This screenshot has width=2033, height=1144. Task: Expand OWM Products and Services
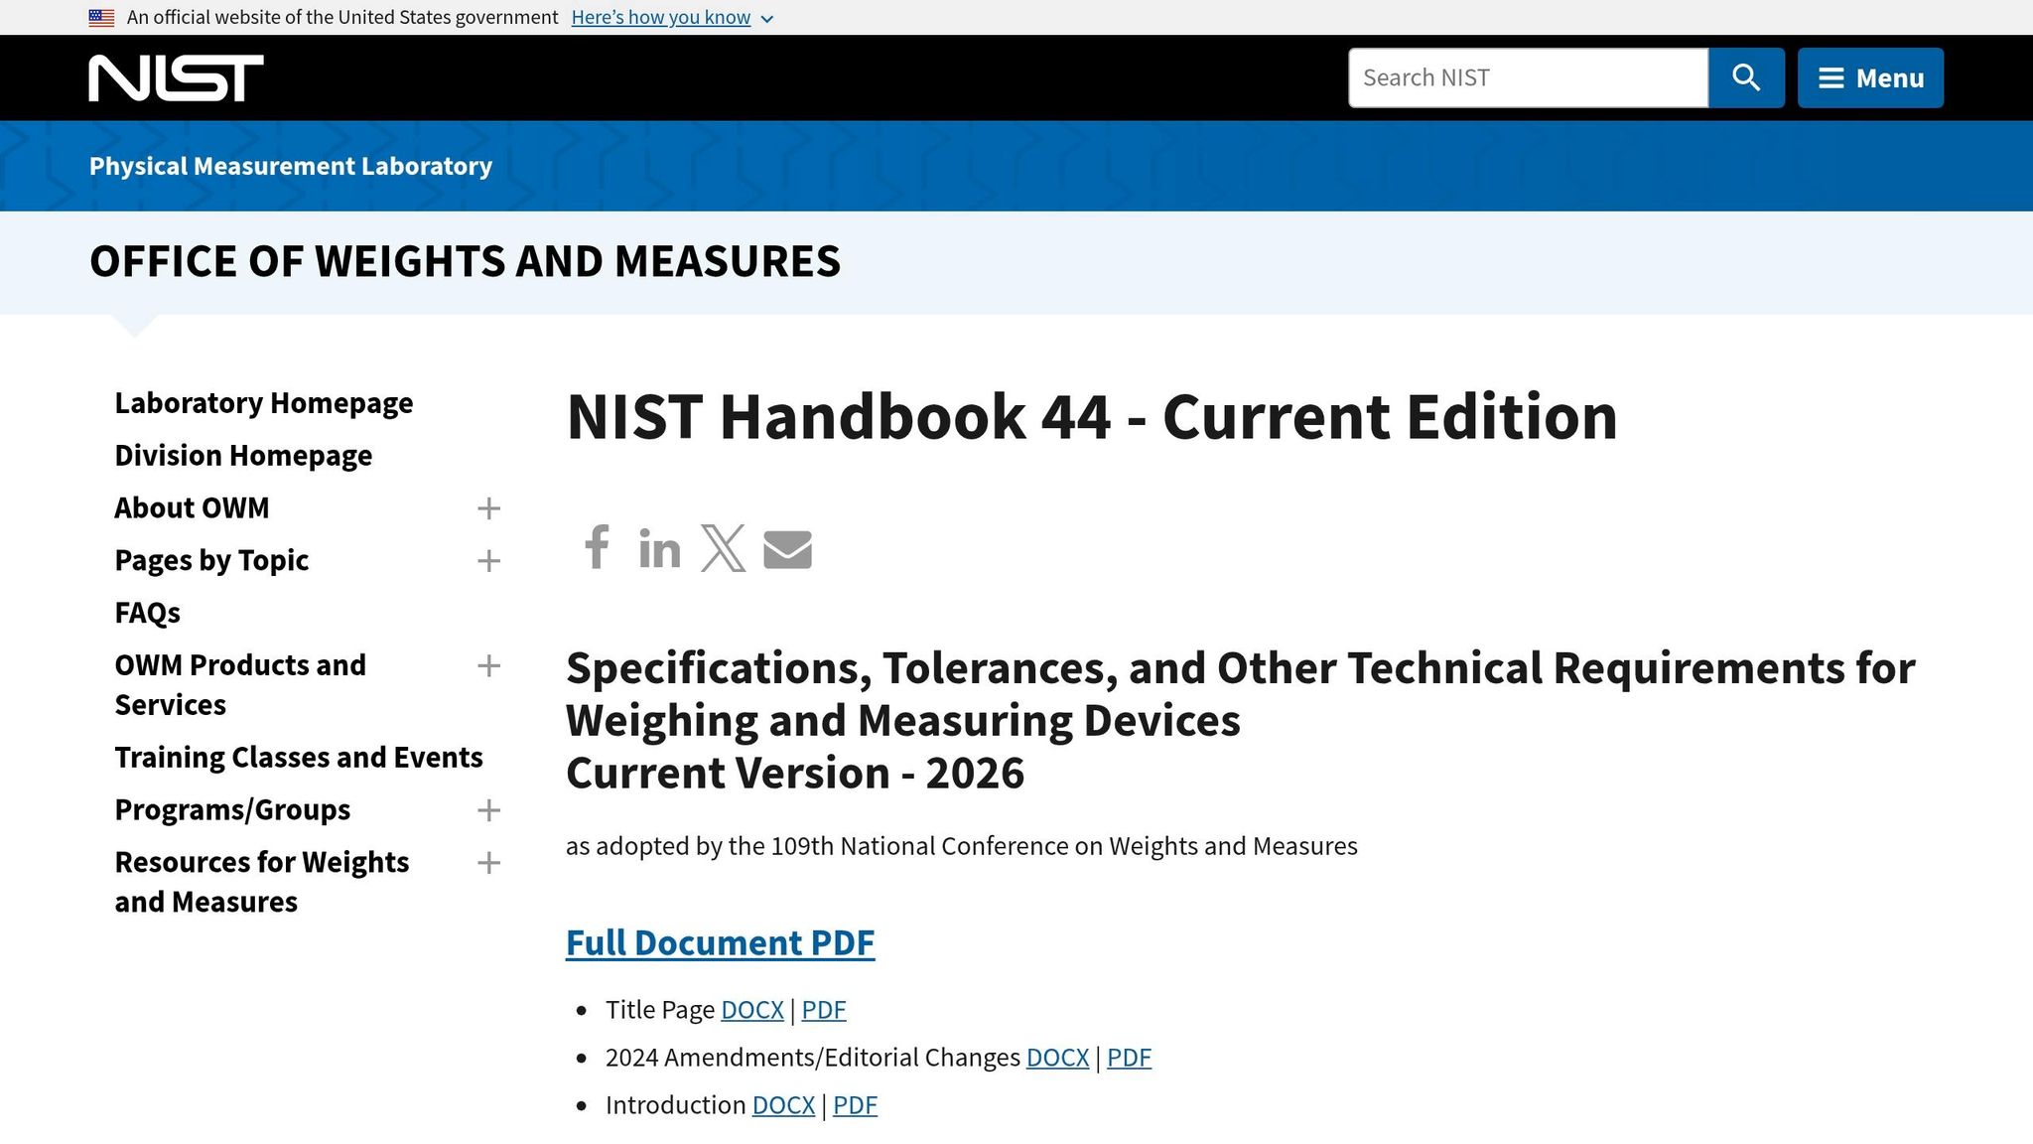coord(488,666)
